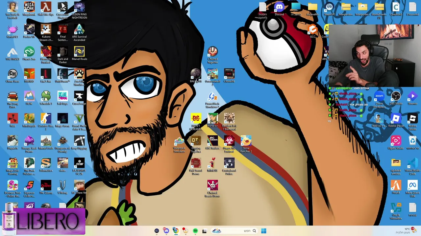Image resolution: width=421 pixels, height=236 pixels.
Task: Launch V Rising from desktop
Action: pos(62,187)
